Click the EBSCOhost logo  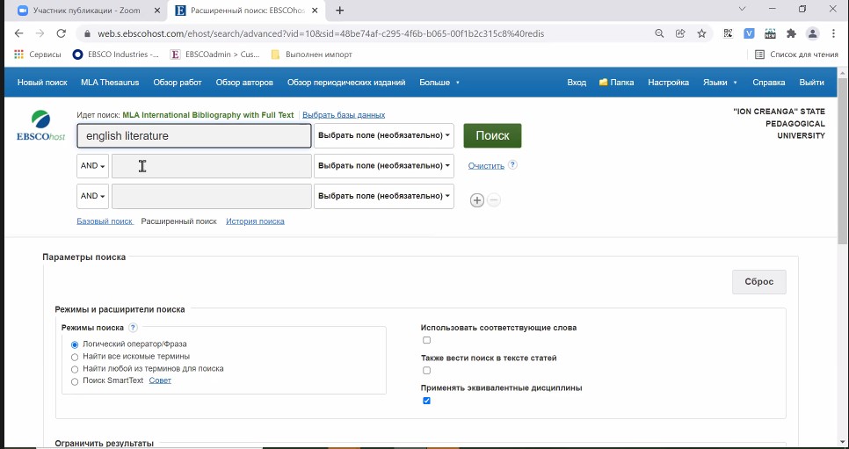pyautogui.click(x=40, y=126)
